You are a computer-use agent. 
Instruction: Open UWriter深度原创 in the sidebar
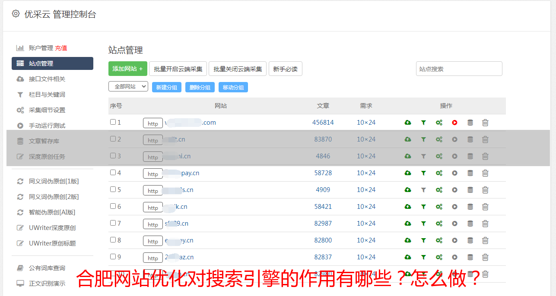pos(52,228)
